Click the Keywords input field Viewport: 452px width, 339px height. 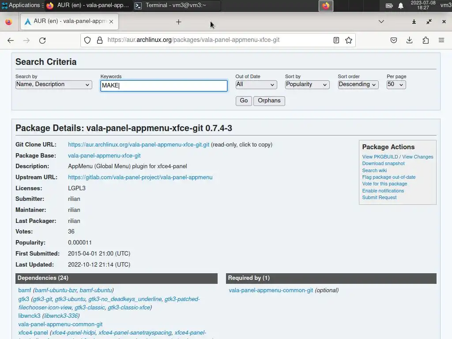[164, 86]
